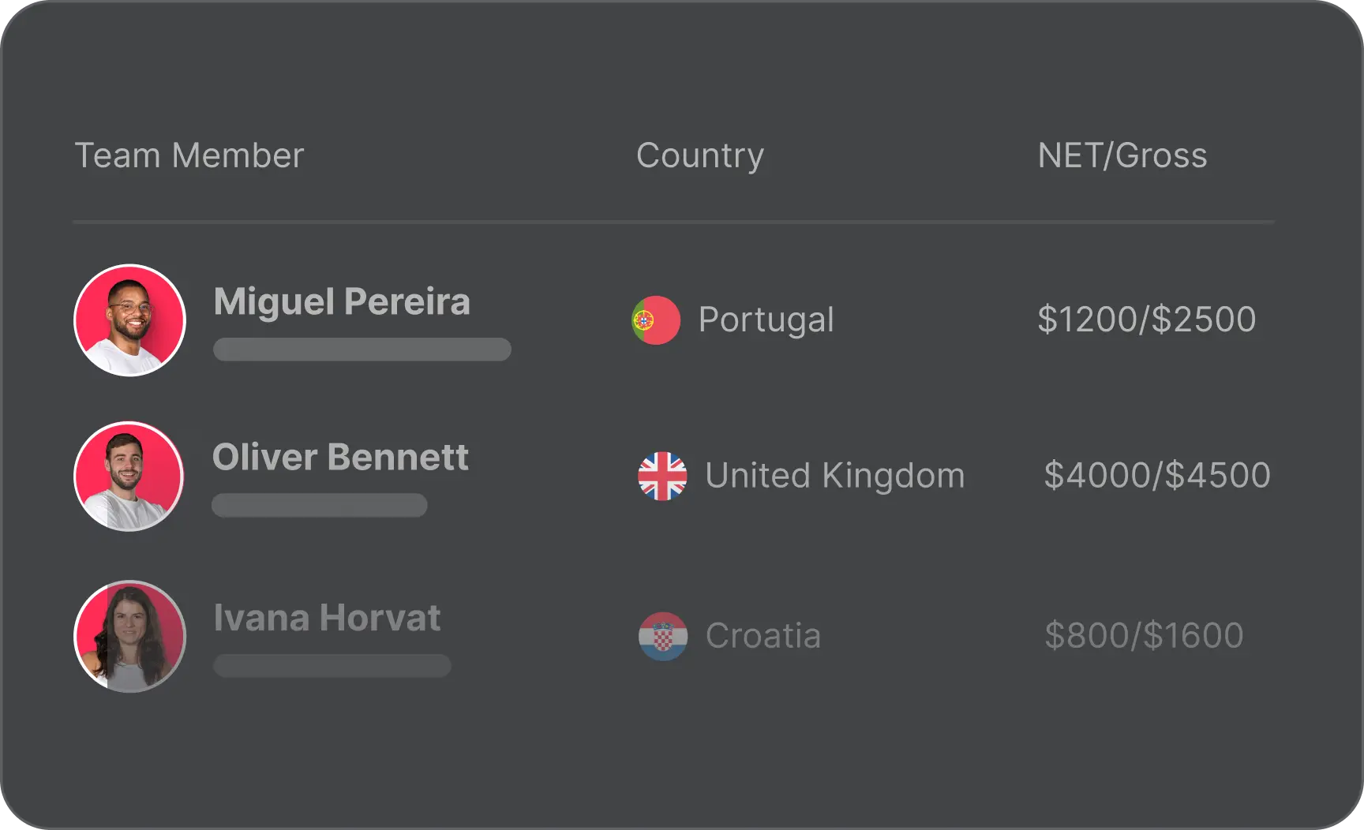Select the Team Member column header
Screen dimensions: 1364x830
(189, 155)
